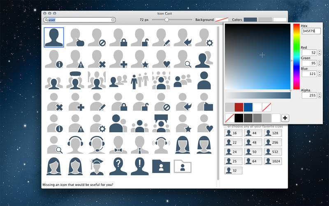Choose silhouette user with closed padlock
Image resolution: width=329 pixels, height=206 pixels.
(118, 37)
